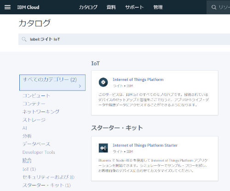Click the header resource search field
This screenshot has height=191, width=230.
[218, 7]
